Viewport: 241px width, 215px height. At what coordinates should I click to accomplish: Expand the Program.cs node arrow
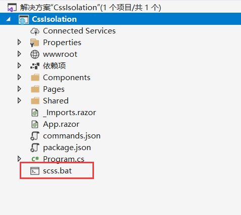click(x=19, y=159)
